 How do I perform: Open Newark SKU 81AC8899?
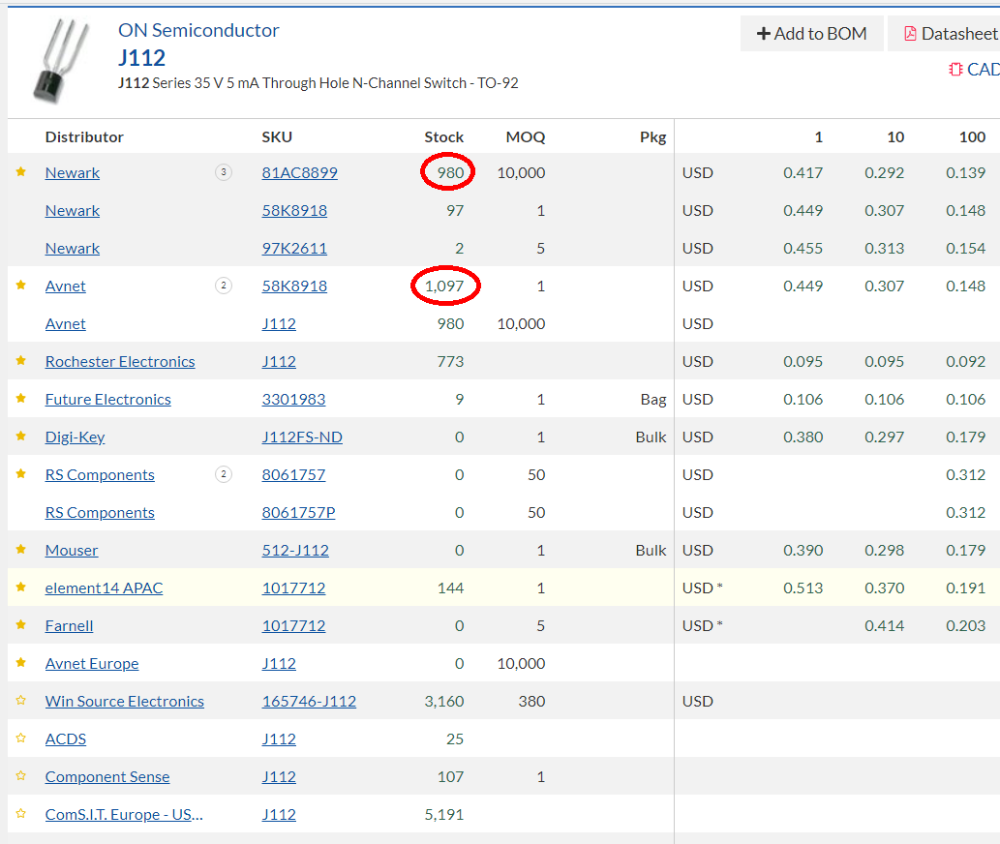tap(300, 172)
